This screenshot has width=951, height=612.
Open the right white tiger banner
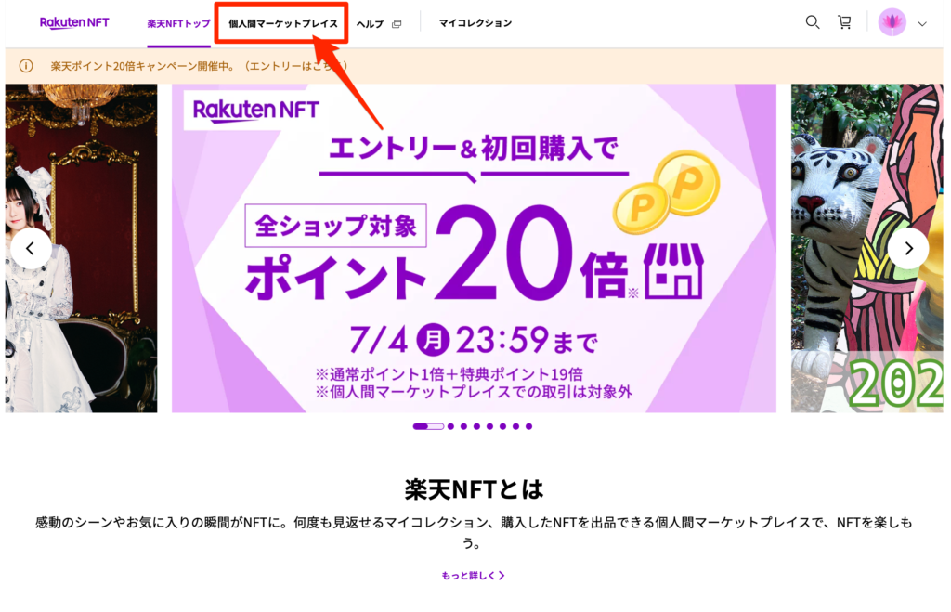(x=866, y=248)
